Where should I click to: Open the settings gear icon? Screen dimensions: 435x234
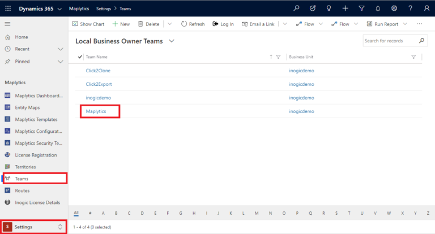pos(394,8)
